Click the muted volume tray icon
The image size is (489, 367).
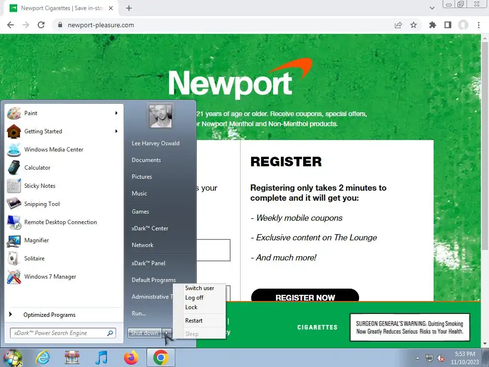click(441, 358)
